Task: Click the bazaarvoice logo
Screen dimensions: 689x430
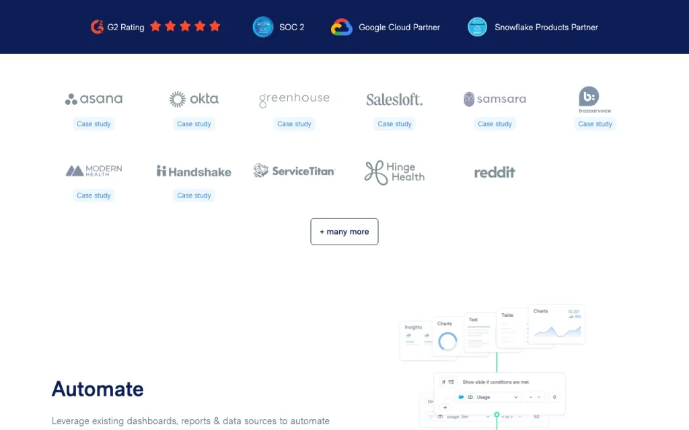Action: point(595,99)
